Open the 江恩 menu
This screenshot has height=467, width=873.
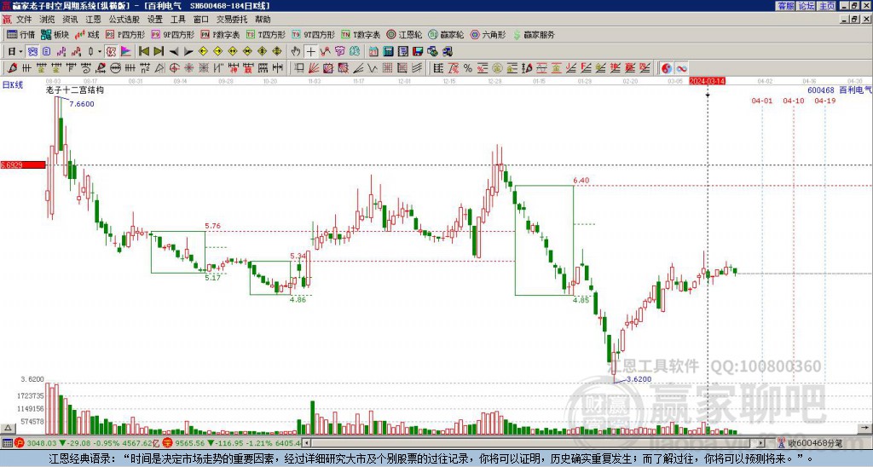(x=93, y=20)
